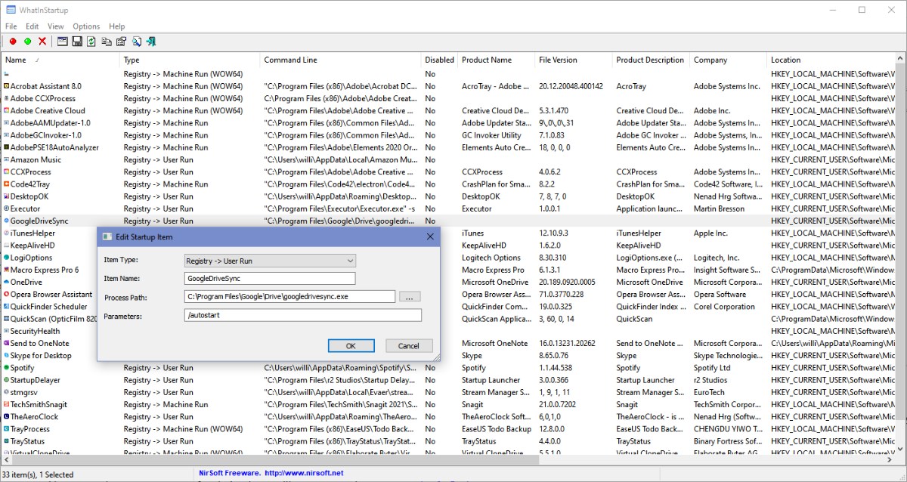Close the Edit Startup Item dialog
Screen dimensions: 907x482
pyautogui.click(x=430, y=236)
